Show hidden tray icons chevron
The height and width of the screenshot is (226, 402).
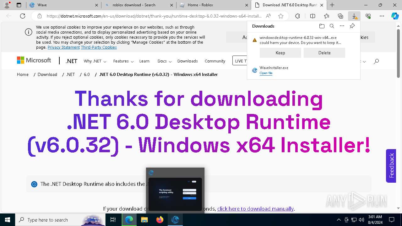(x=339, y=220)
